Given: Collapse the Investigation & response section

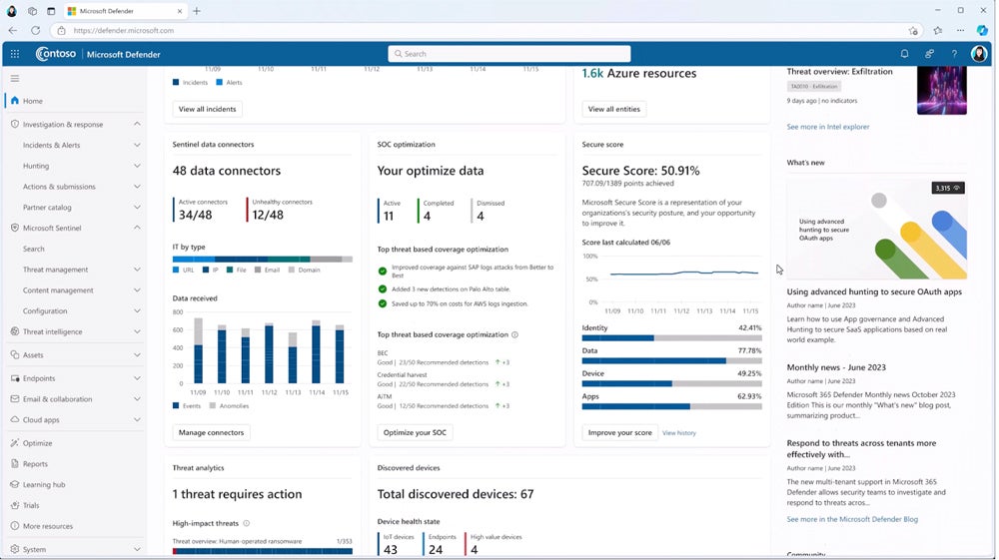Looking at the screenshot, I should 137,125.
